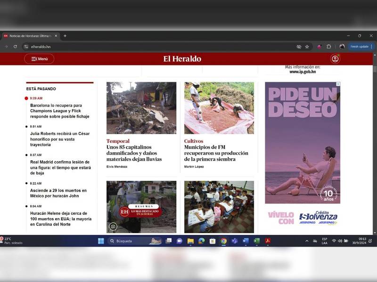Click the blocked third-party cookies eye icon

pos(299,47)
